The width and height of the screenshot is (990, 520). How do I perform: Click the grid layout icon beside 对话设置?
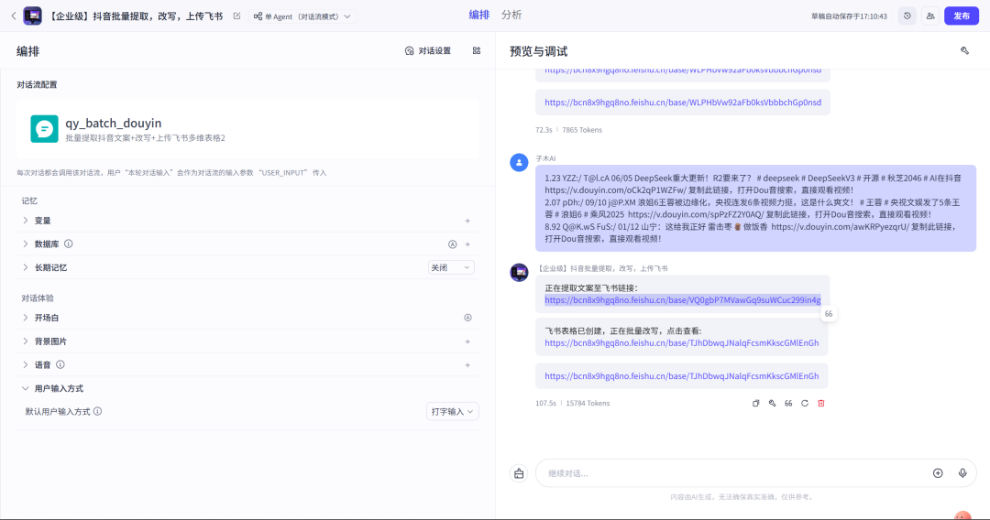point(477,51)
